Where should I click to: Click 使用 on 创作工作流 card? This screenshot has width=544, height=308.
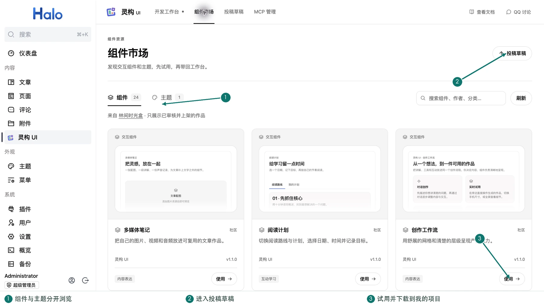(x=512, y=279)
